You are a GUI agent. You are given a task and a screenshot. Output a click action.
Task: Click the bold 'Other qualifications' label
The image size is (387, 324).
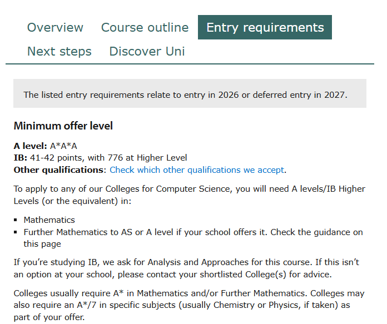tap(59, 170)
